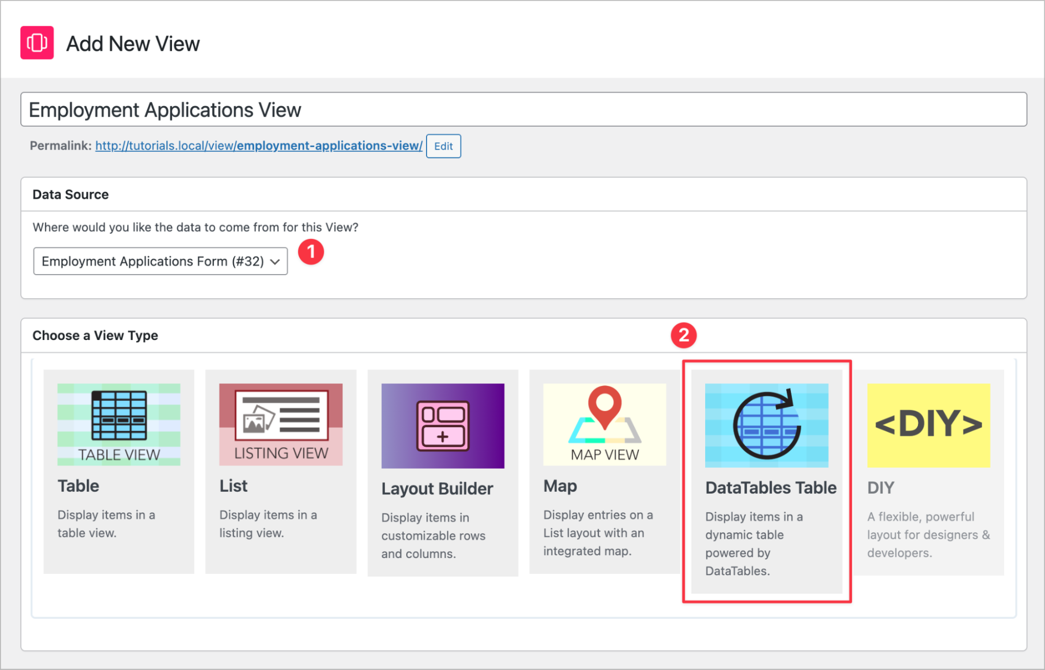
Task: Click the view title input field
Action: pos(524,109)
